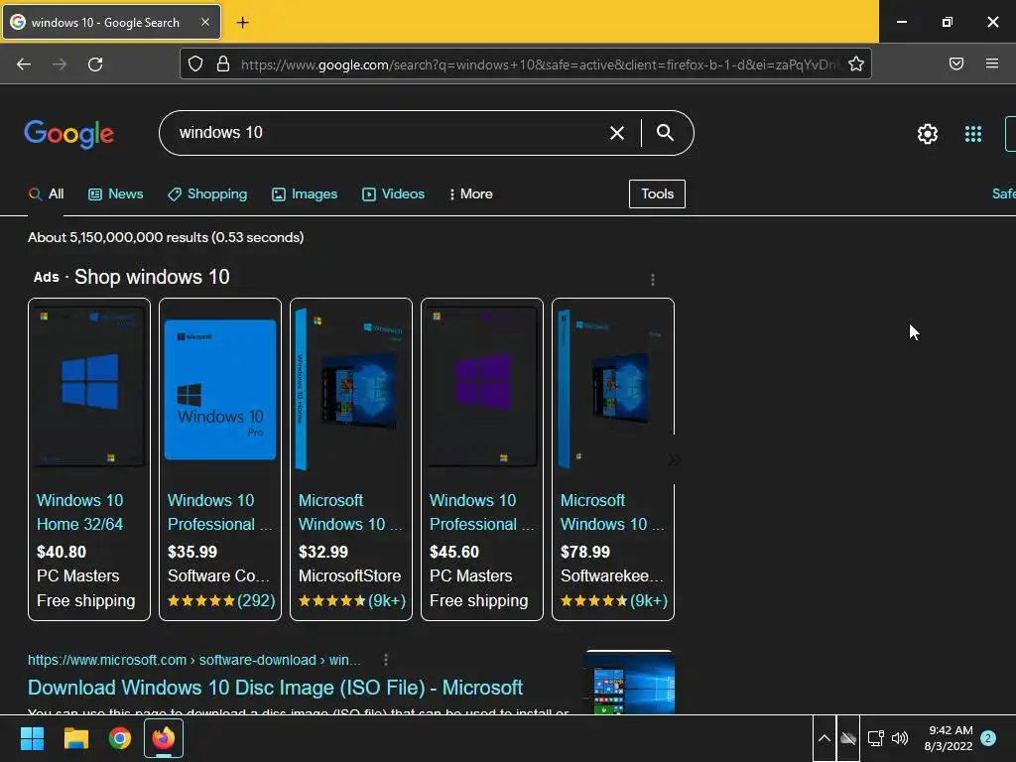This screenshot has width=1016, height=762.
Task: Click the blue Windows 10 Pro box image
Action: [x=220, y=389]
